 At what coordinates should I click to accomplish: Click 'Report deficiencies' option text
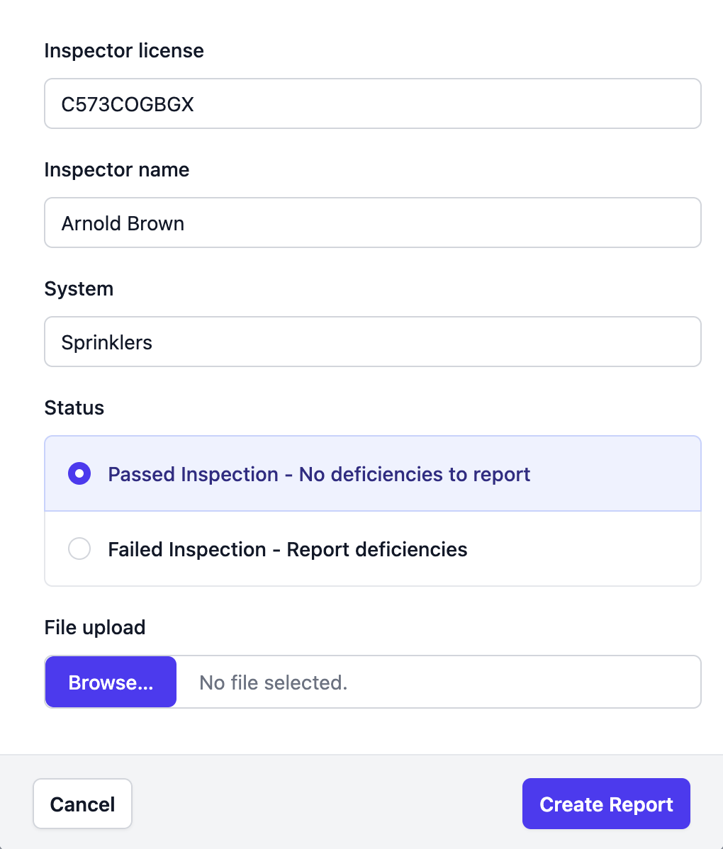377,549
